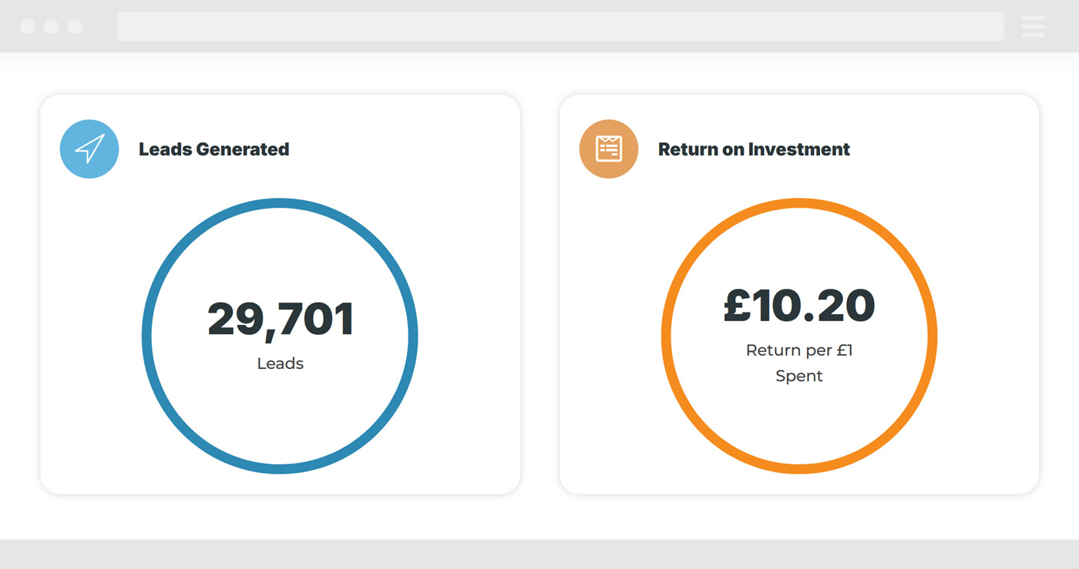Click the first window control dot

pyautogui.click(x=27, y=26)
